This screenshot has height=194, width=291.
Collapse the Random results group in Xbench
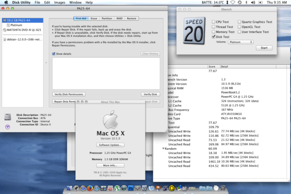(163, 149)
